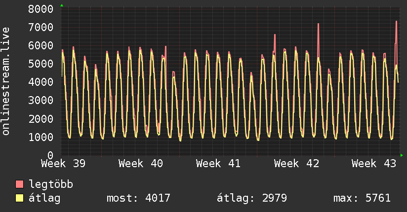The height and width of the screenshot is (212, 407).
Task: Click the 4000 y-axis value
Action: coord(41,82)
